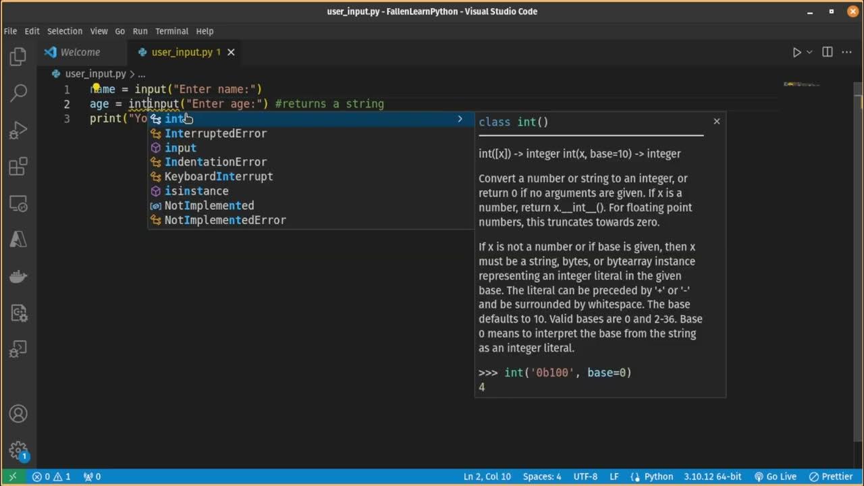Click the lightbulb code action icon
The height and width of the screenshot is (486, 864).
point(96,88)
